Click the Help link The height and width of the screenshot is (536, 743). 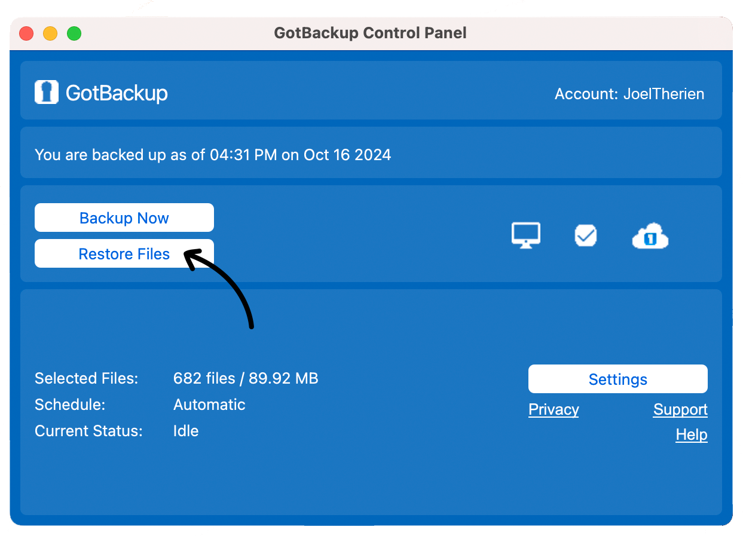tap(692, 434)
